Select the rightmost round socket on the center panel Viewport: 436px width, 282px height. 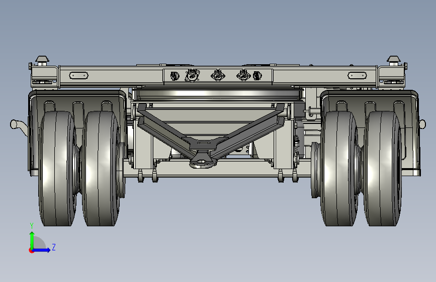click(257, 76)
